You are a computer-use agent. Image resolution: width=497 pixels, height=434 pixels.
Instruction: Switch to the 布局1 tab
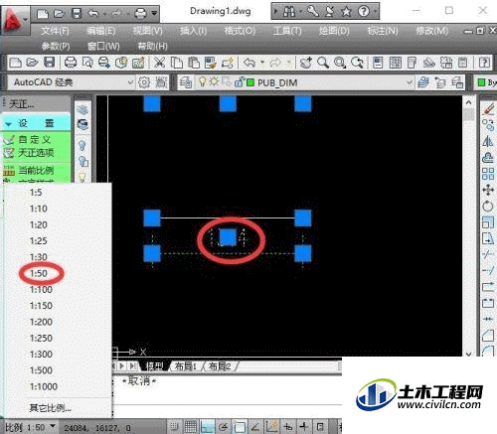pyautogui.click(x=186, y=366)
